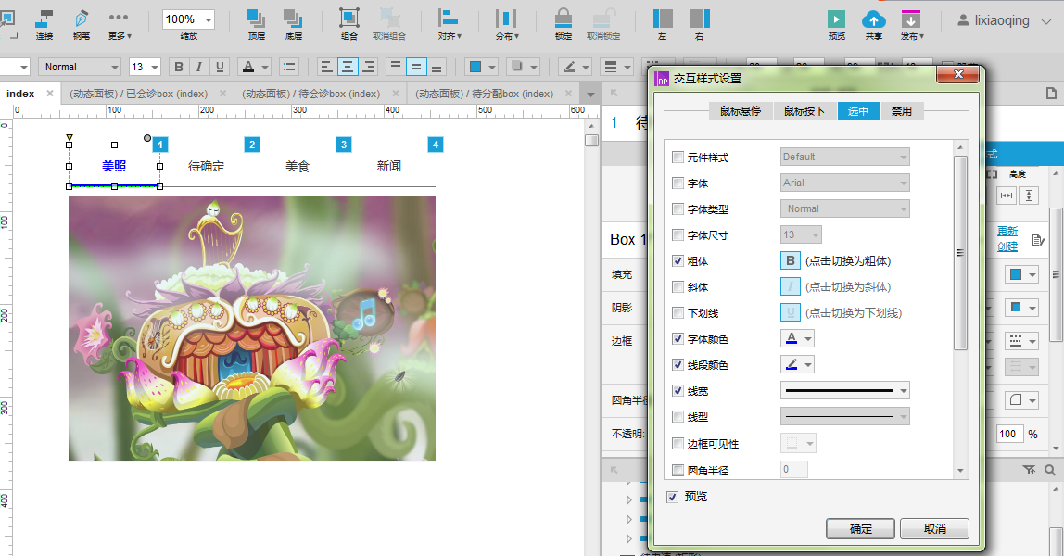Enable the 字体 checkbox
Screen dimensions: 1064x556
point(678,183)
